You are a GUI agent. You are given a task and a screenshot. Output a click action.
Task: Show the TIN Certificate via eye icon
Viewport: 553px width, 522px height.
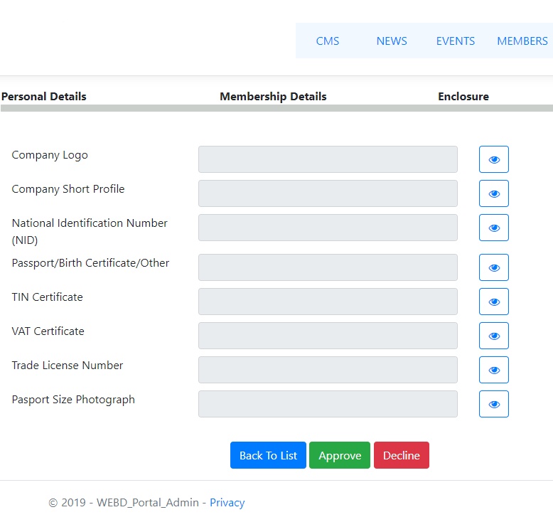(493, 302)
